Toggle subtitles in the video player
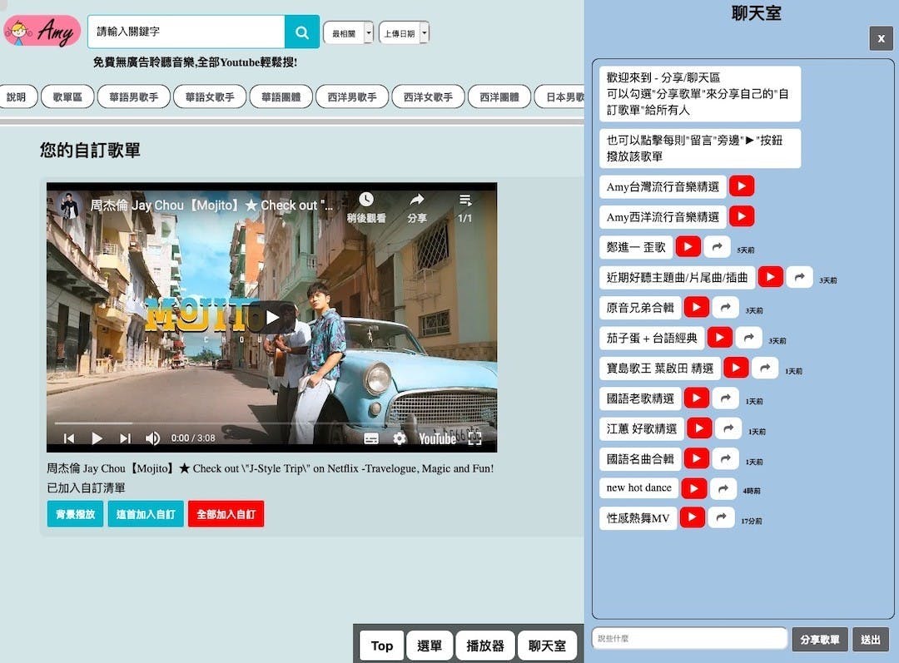Screen dimensions: 899x663 [x=371, y=438]
